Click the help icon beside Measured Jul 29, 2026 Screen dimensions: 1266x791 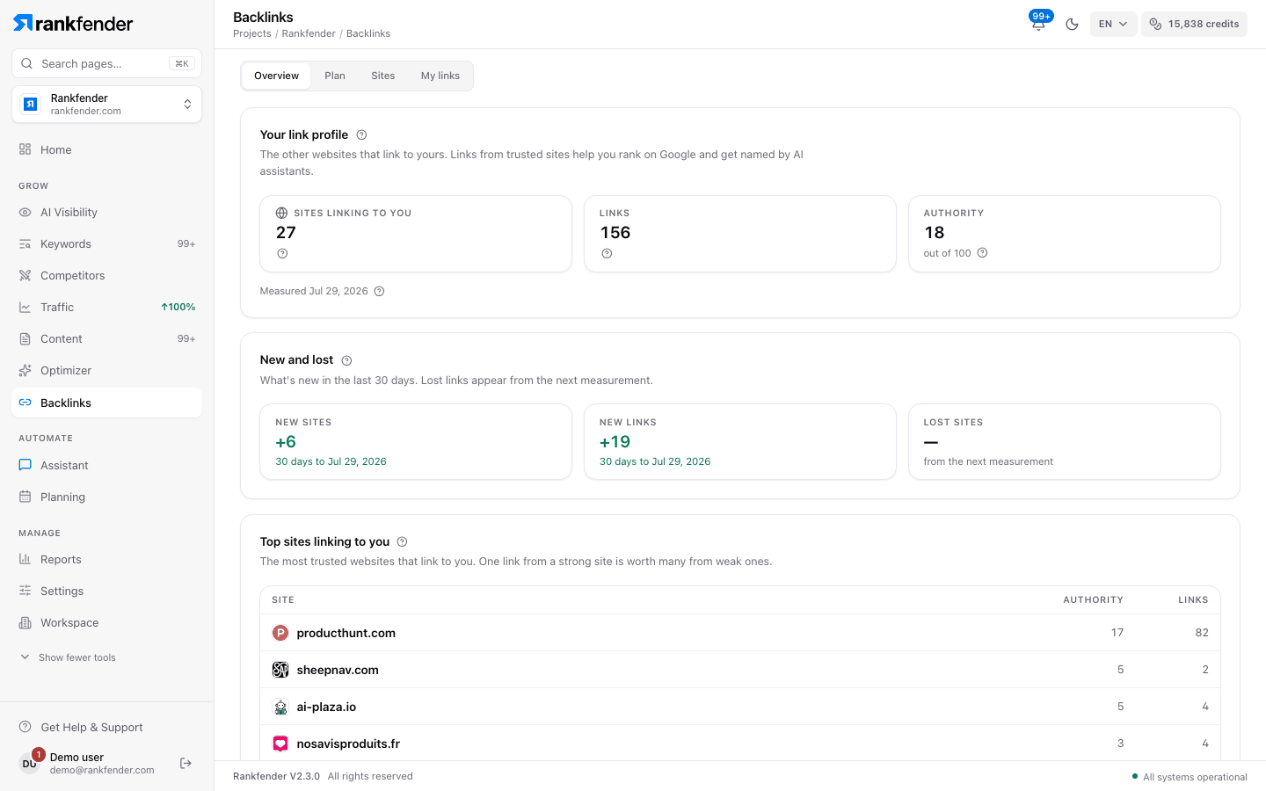coord(379,291)
